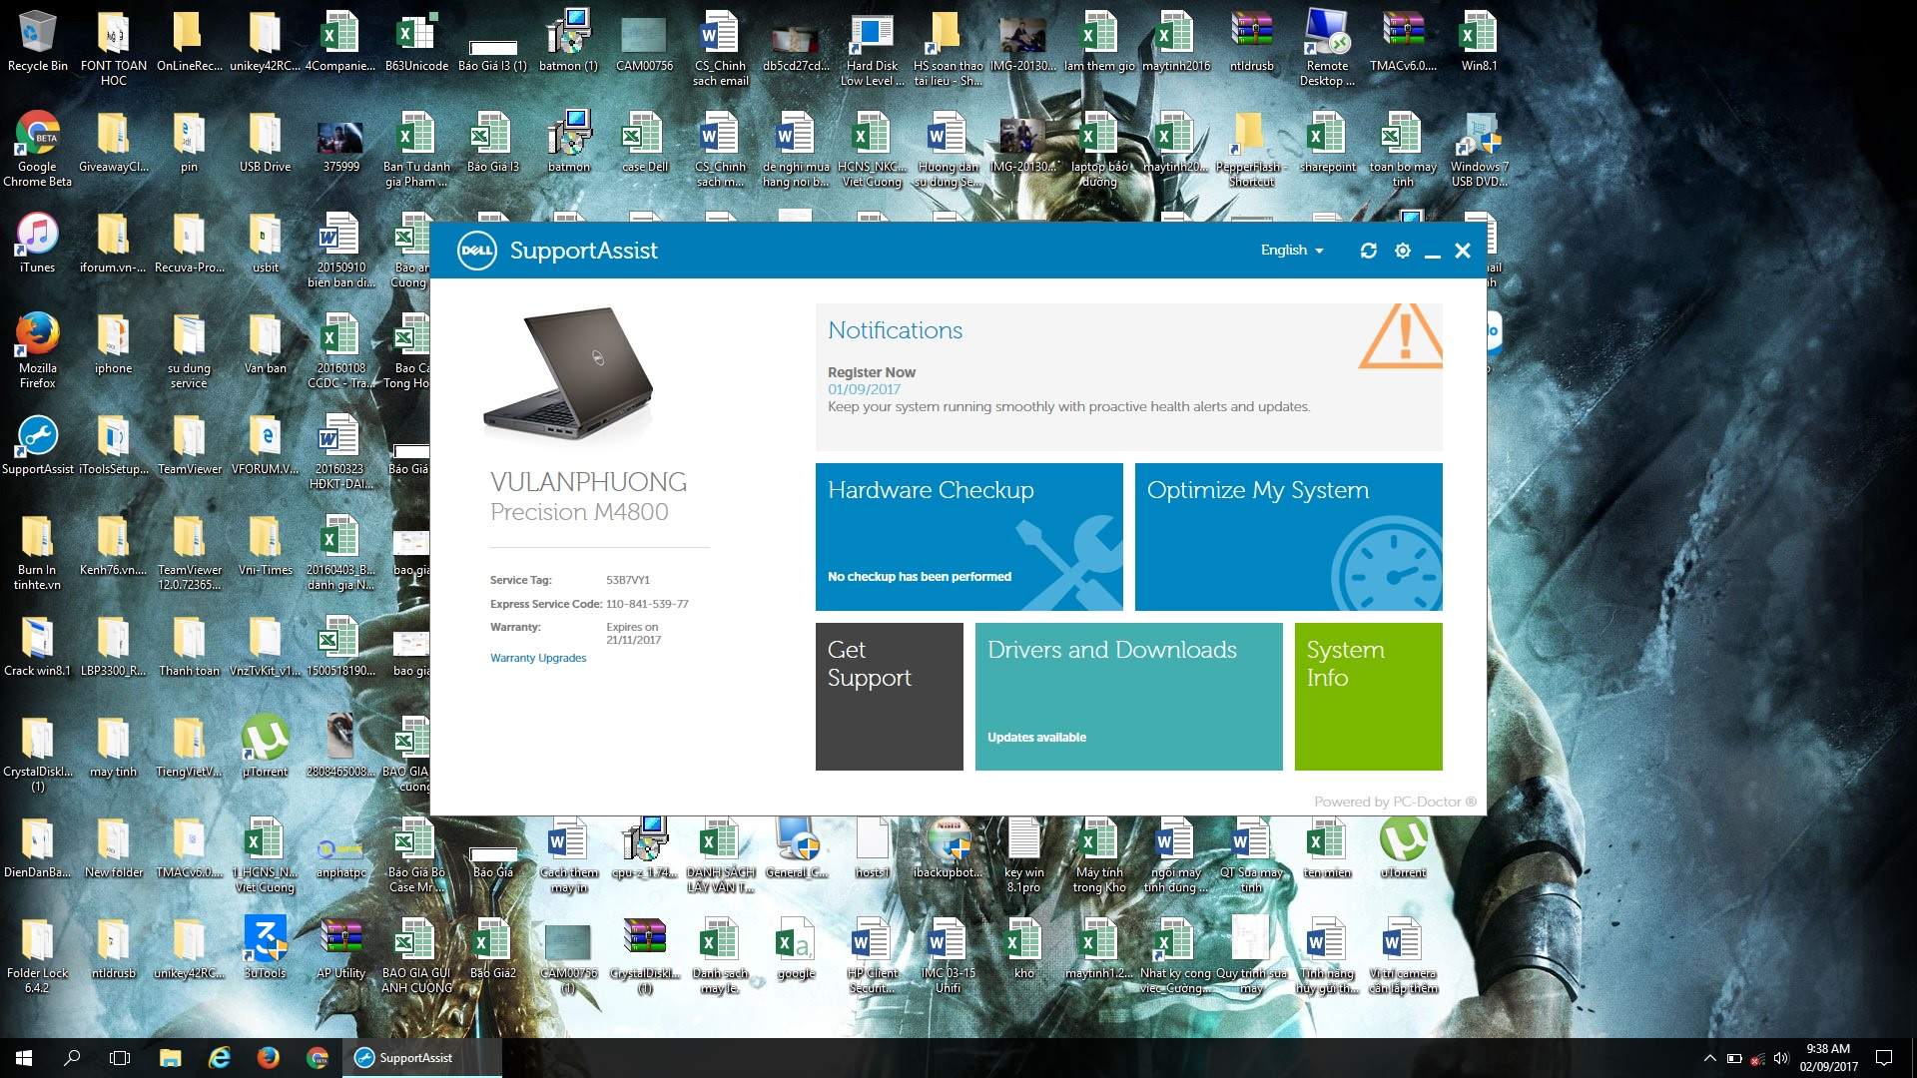Click the taskbar search icon
The image size is (1917, 1078).
tap(72, 1058)
